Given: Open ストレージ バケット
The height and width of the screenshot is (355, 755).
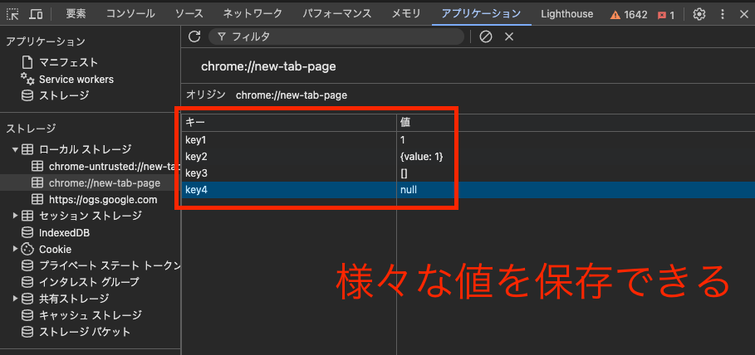Looking at the screenshot, I should [x=84, y=332].
